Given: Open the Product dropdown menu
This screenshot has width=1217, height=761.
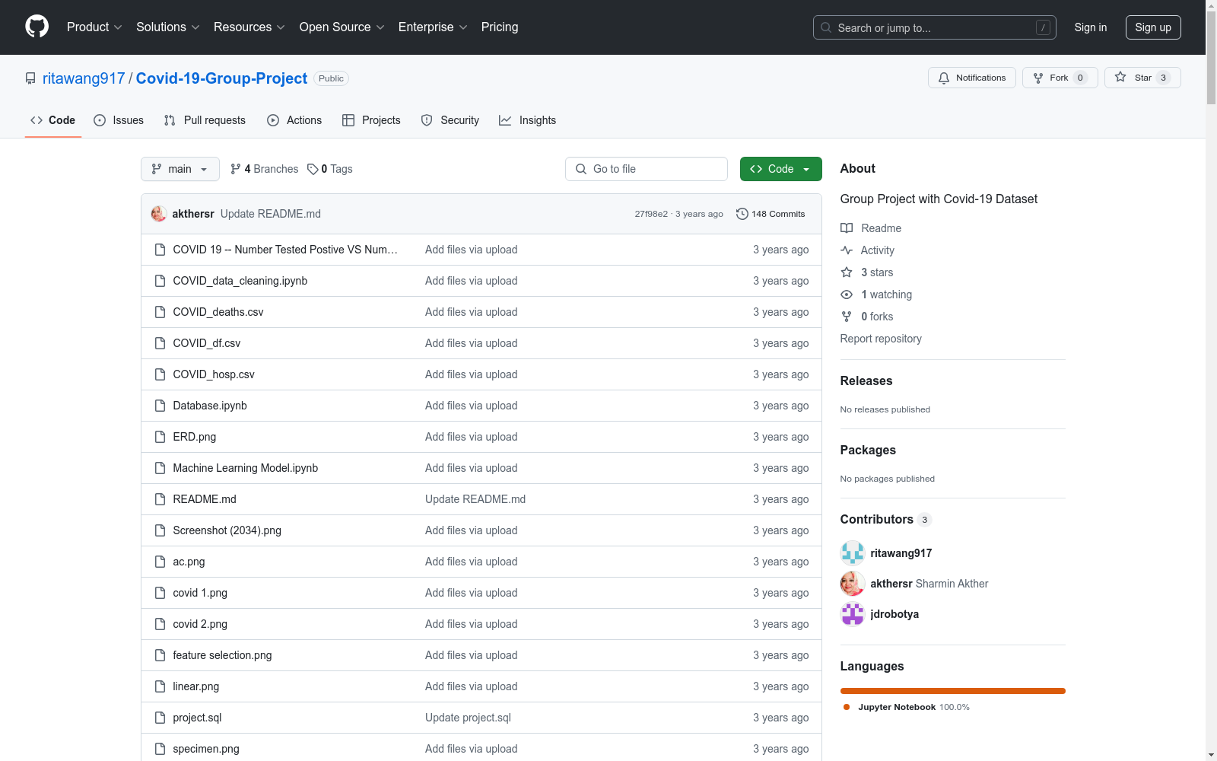Looking at the screenshot, I should [x=94, y=27].
